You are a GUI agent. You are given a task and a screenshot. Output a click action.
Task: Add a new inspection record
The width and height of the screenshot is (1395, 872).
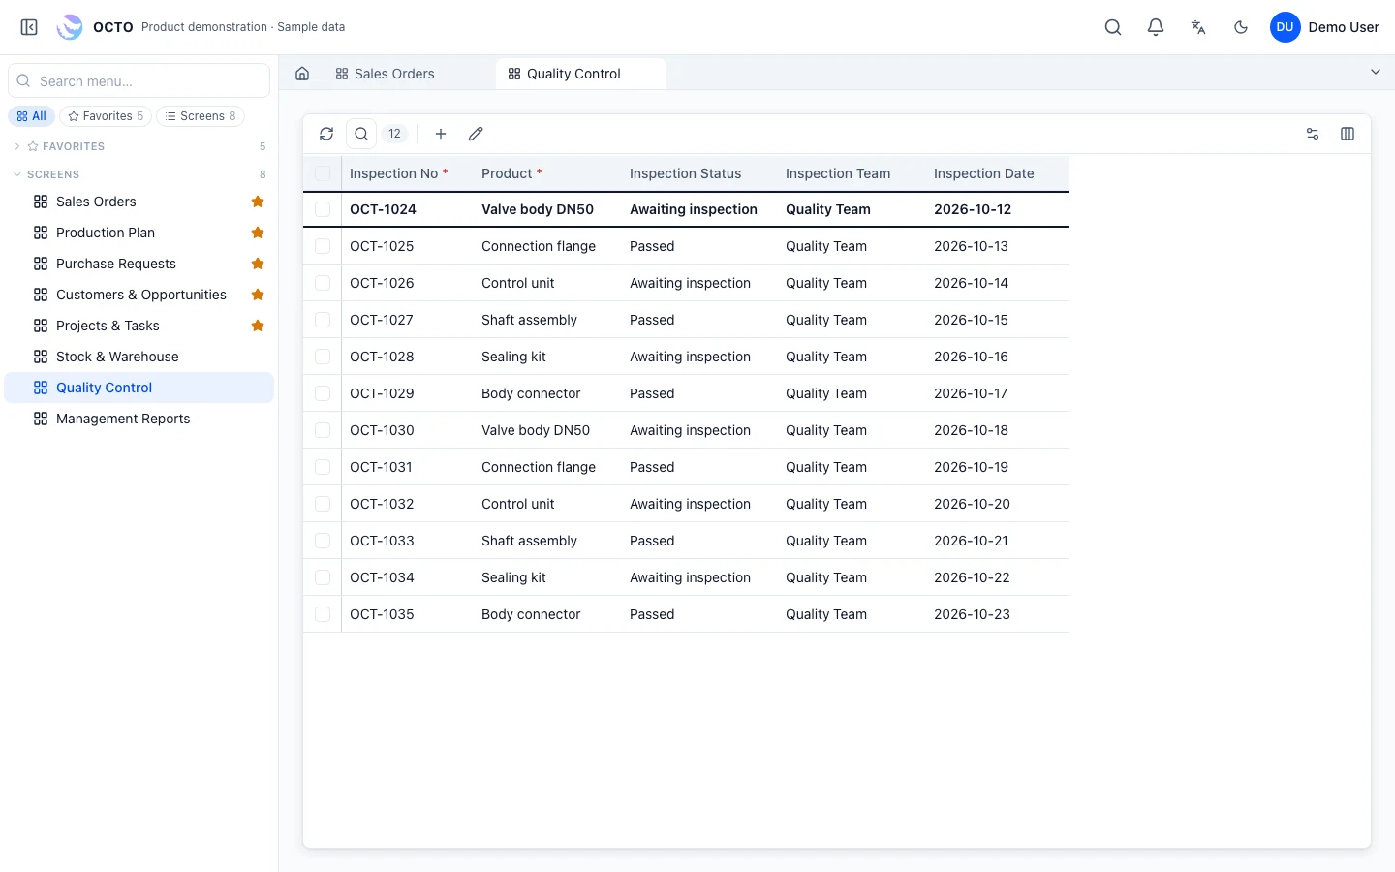coord(441,134)
